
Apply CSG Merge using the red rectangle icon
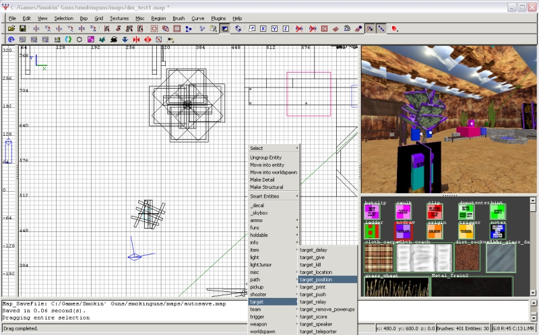click(x=177, y=29)
